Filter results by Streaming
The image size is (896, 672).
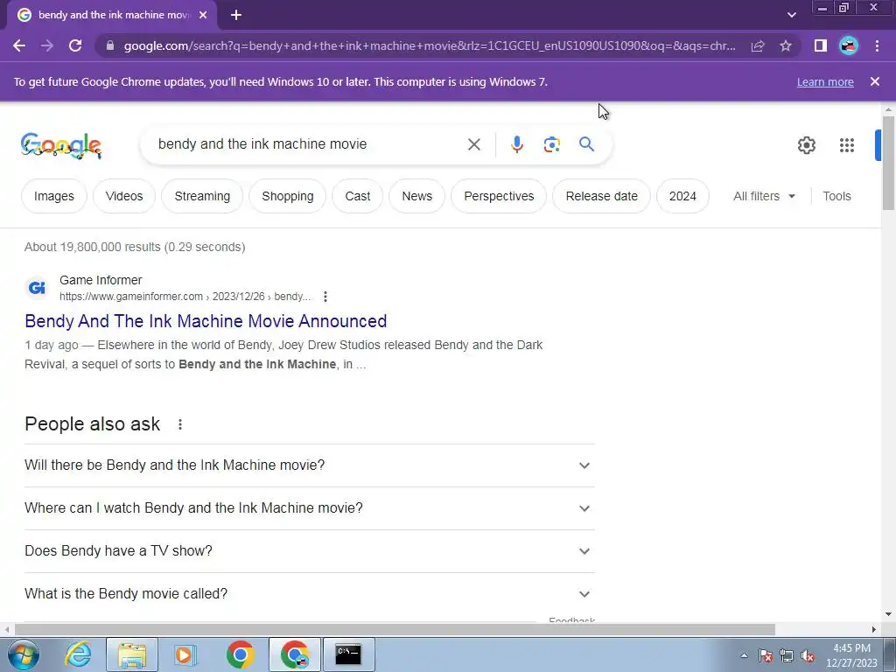point(202,196)
